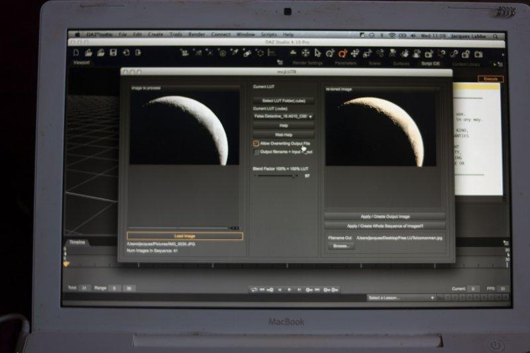Select the Node Selection arrow pointer tool
The width and height of the screenshot is (530, 353).
[x=317, y=53]
